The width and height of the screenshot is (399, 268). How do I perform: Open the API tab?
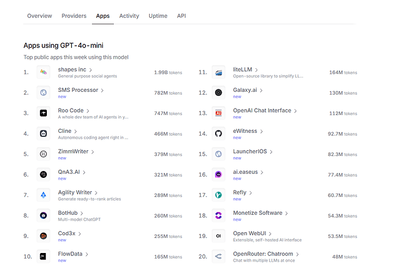tap(182, 16)
